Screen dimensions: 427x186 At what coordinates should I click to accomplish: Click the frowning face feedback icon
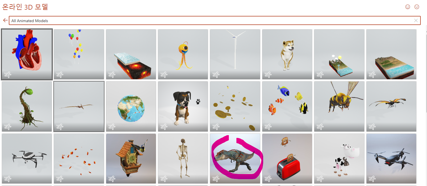(x=417, y=7)
